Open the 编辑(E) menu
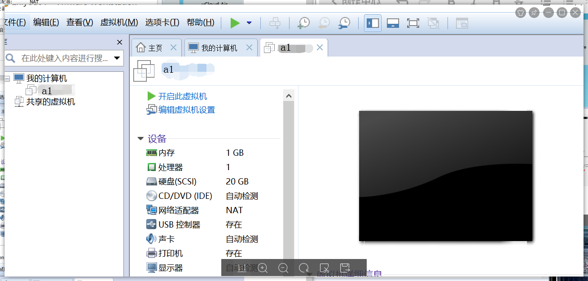This screenshot has width=588, height=281. pos(46,22)
